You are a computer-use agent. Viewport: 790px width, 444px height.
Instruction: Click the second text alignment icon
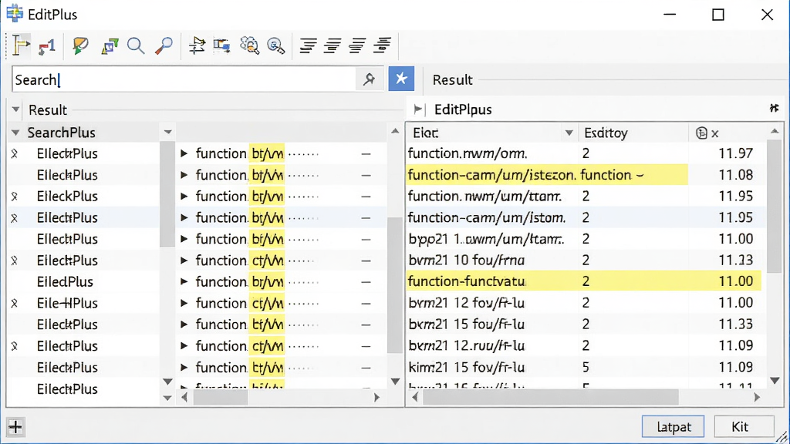[333, 45]
